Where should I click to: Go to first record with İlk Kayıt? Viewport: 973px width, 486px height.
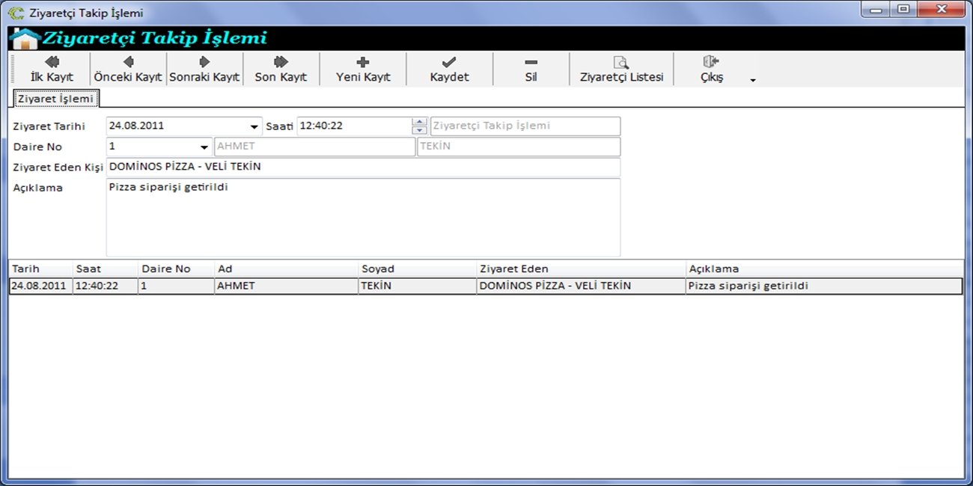(52, 69)
